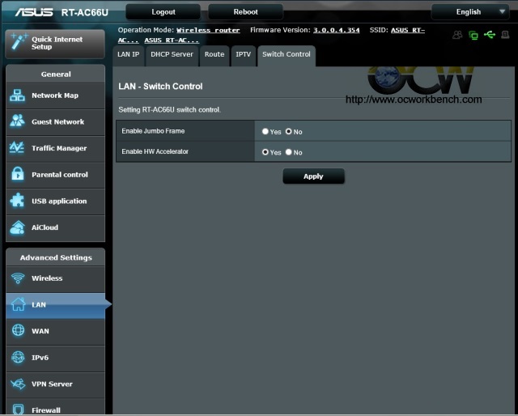Click the Logout button
This screenshot has height=416, width=518.
coord(163,12)
